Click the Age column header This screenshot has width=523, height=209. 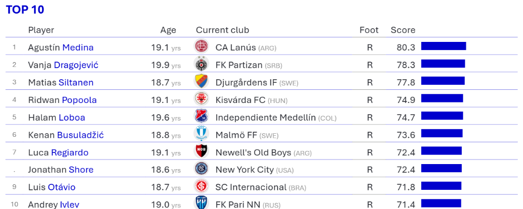168,30
